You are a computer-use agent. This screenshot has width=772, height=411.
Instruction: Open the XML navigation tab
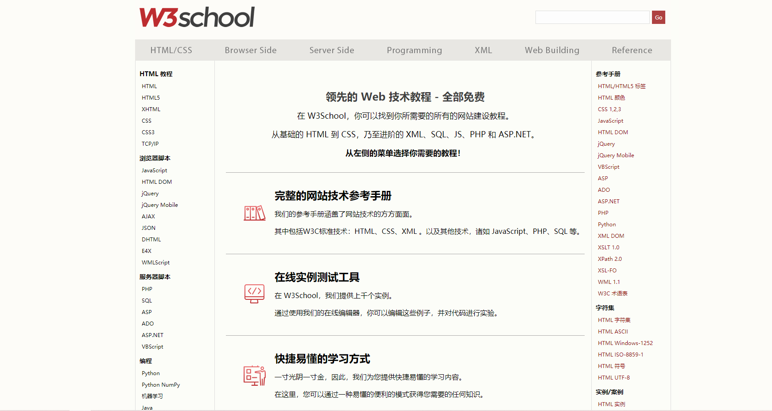click(x=484, y=50)
